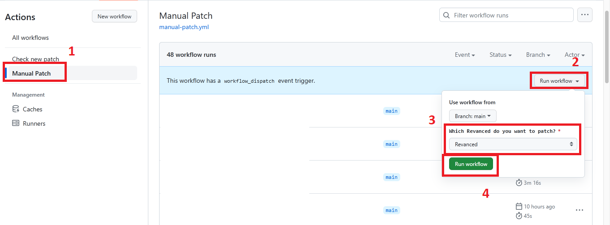Click the magnifier icon in the filter box

tap(446, 15)
